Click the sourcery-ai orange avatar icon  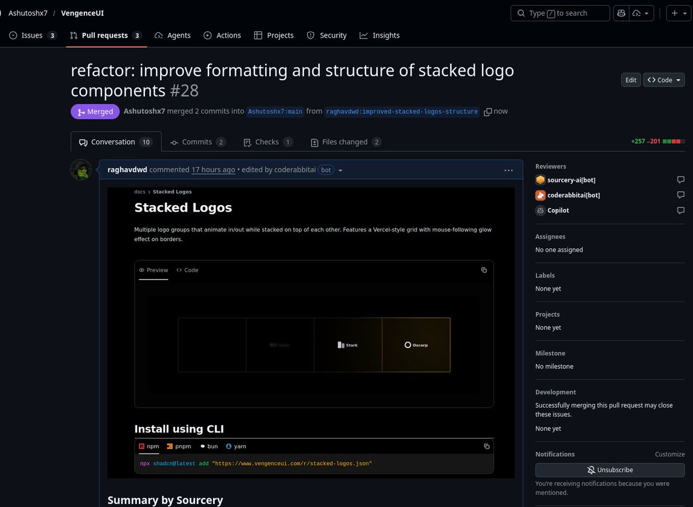pyautogui.click(x=540, y=180)
